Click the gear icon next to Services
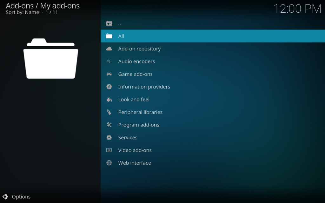Viewport: 325px width, 203px height. point(109,138)
